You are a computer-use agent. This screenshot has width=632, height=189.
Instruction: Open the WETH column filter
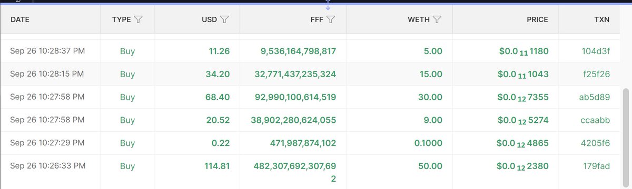tap(437, 19)
